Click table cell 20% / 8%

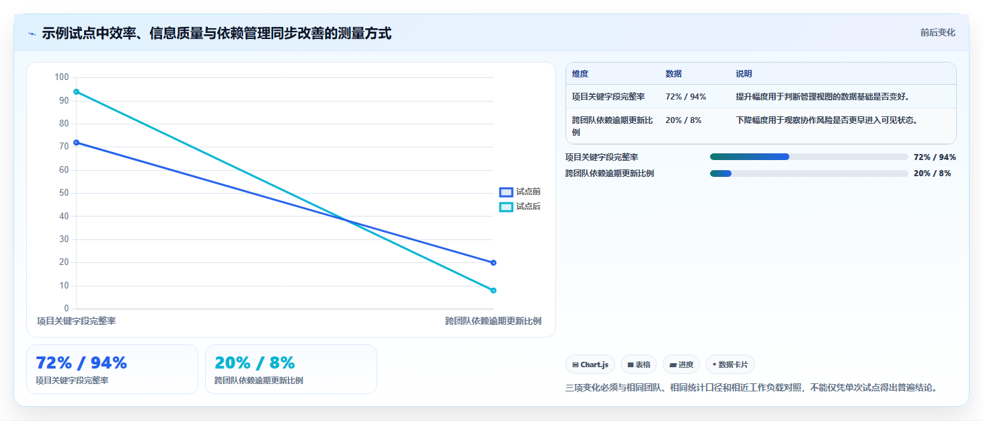click(x=683, y=120)
